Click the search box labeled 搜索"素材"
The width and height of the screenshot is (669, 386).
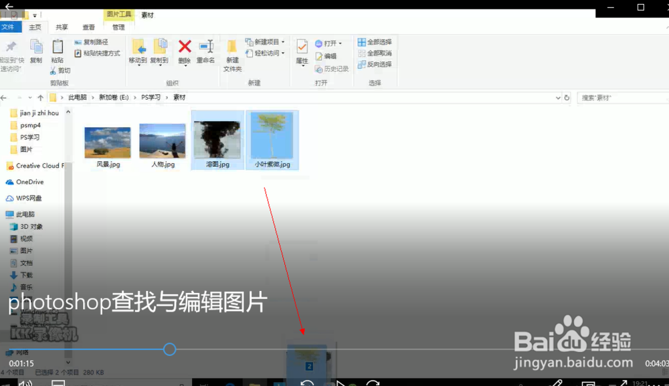click(x=622, y=98)
